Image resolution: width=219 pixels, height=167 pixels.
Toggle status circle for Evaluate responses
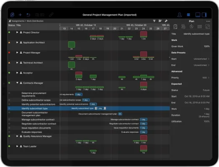[9, 132]
